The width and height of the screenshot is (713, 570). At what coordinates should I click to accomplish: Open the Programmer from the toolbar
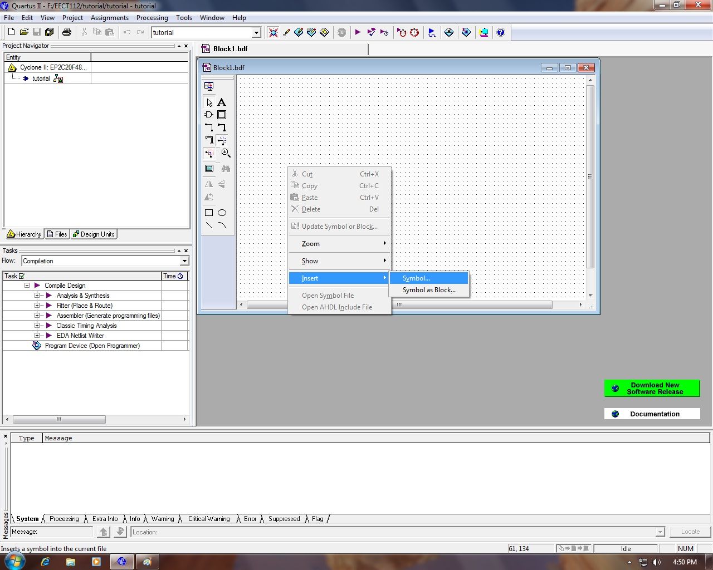click(484, 32)
